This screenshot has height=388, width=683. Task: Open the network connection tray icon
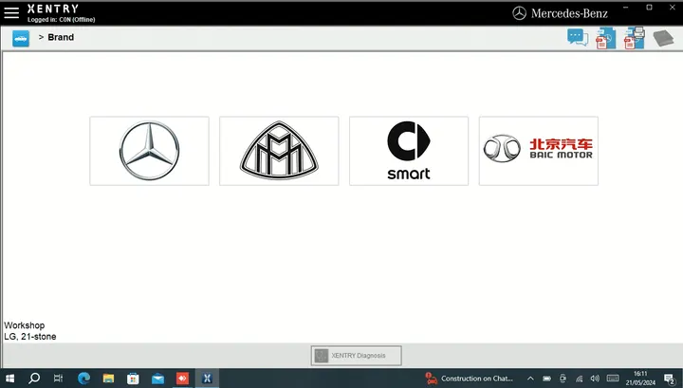[579, 379]
